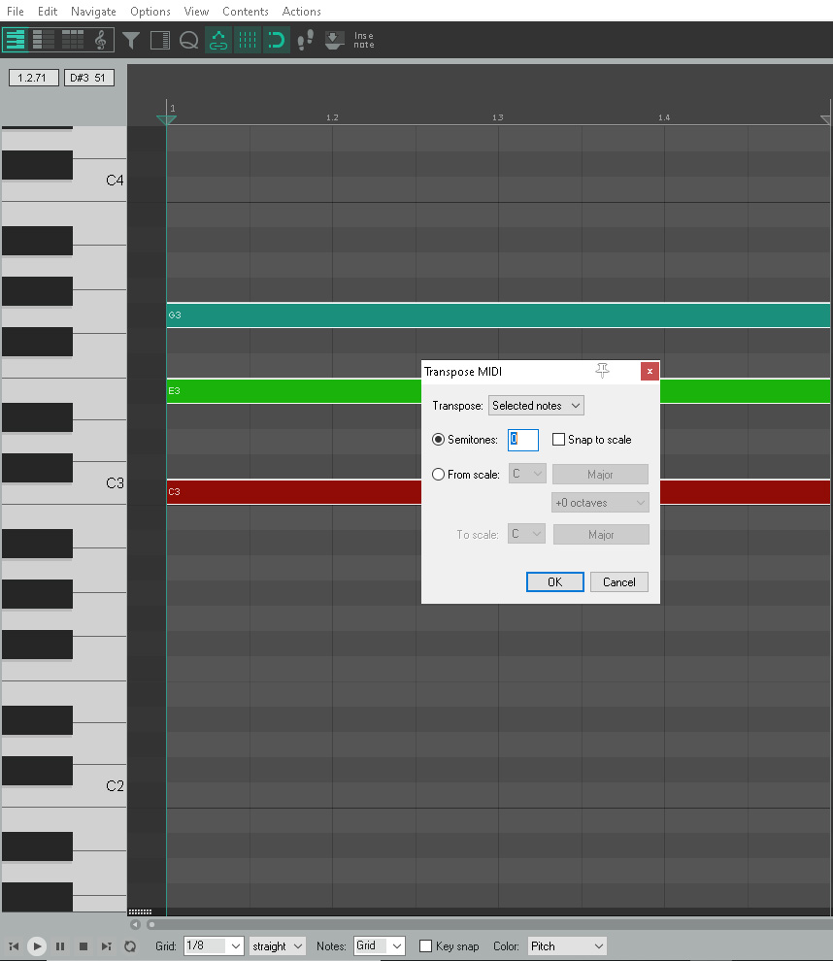Toggle the dock editor magnet icon
The image size is (833, 961).
tap(275, 40)
